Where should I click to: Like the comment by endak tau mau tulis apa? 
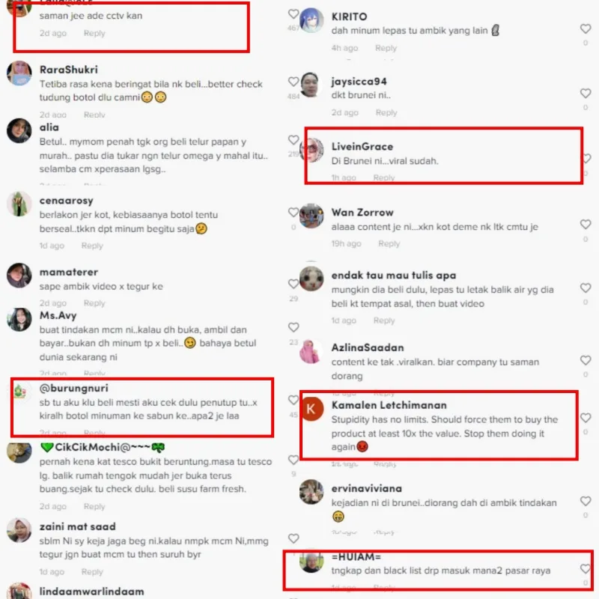coord(586,288)
